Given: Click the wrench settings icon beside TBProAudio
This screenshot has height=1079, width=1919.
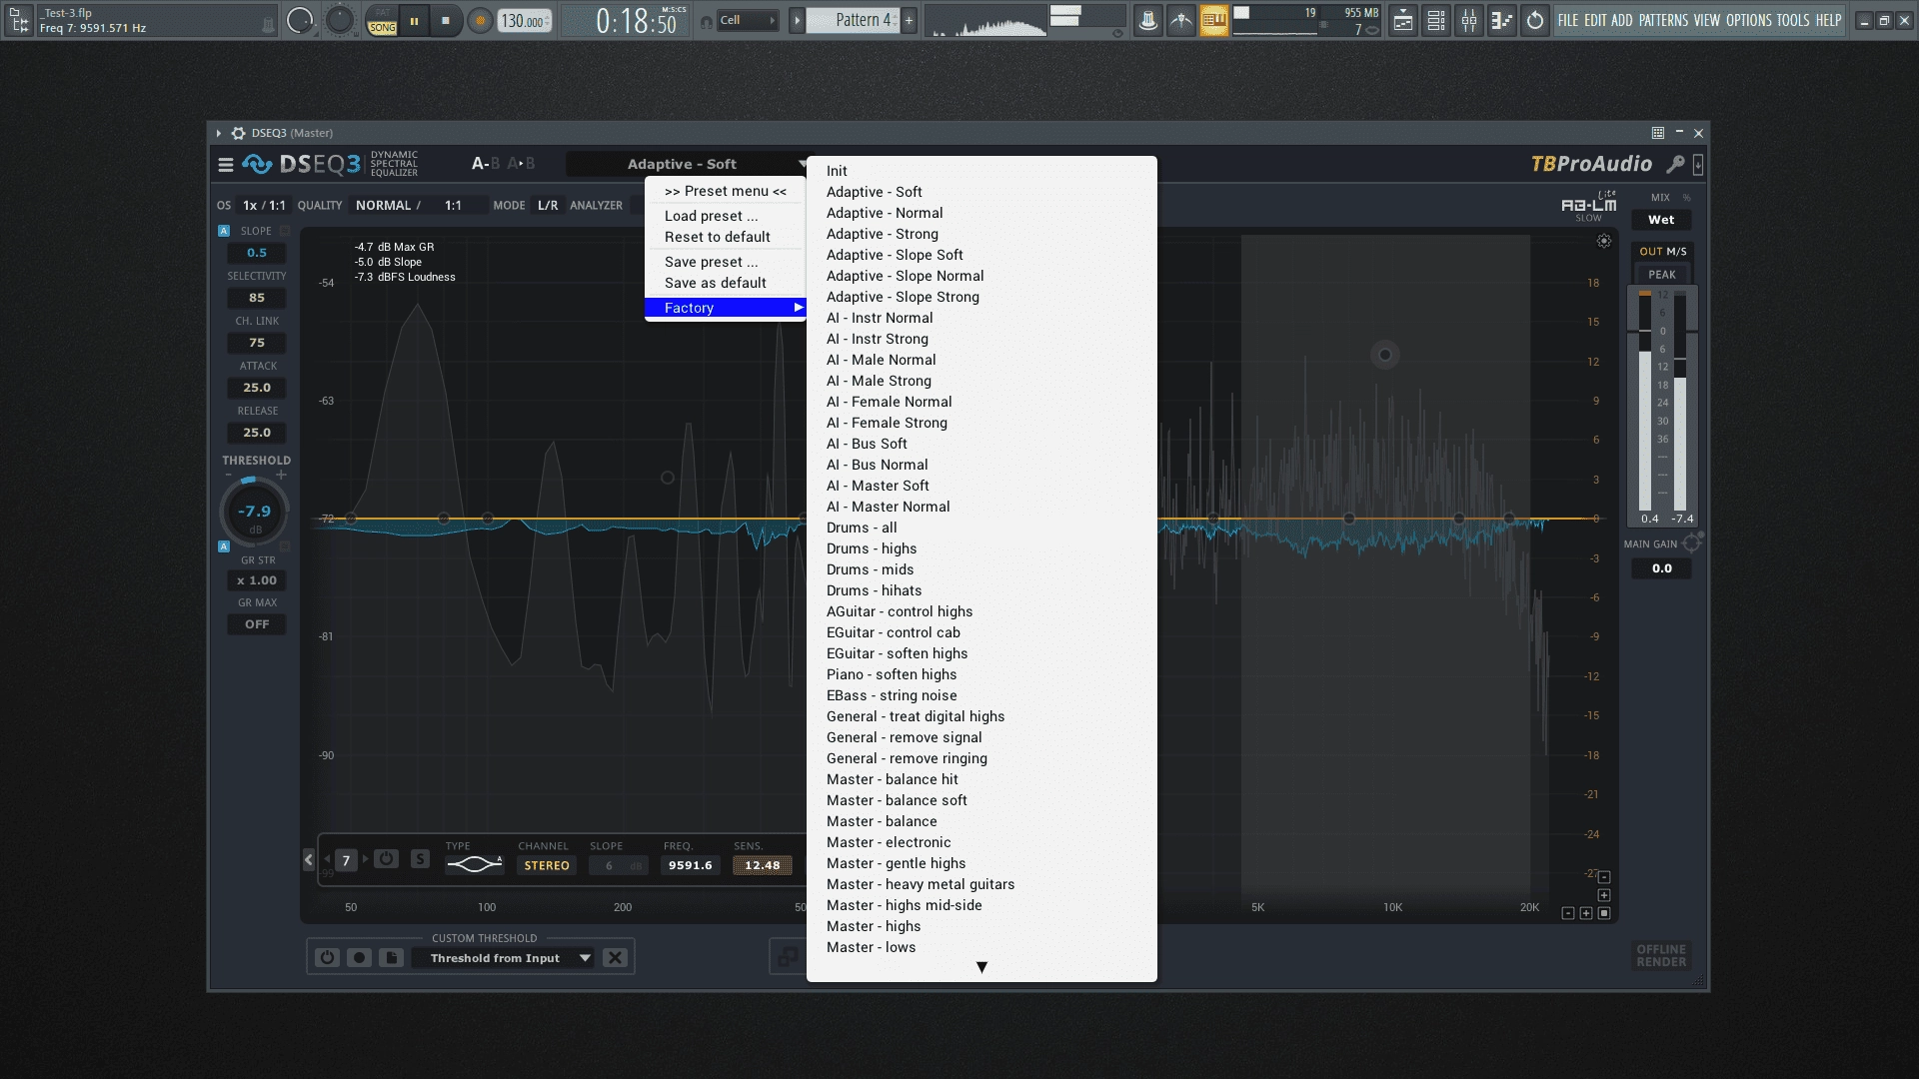Looking at the screenshot, I should tap(1676, 164).
